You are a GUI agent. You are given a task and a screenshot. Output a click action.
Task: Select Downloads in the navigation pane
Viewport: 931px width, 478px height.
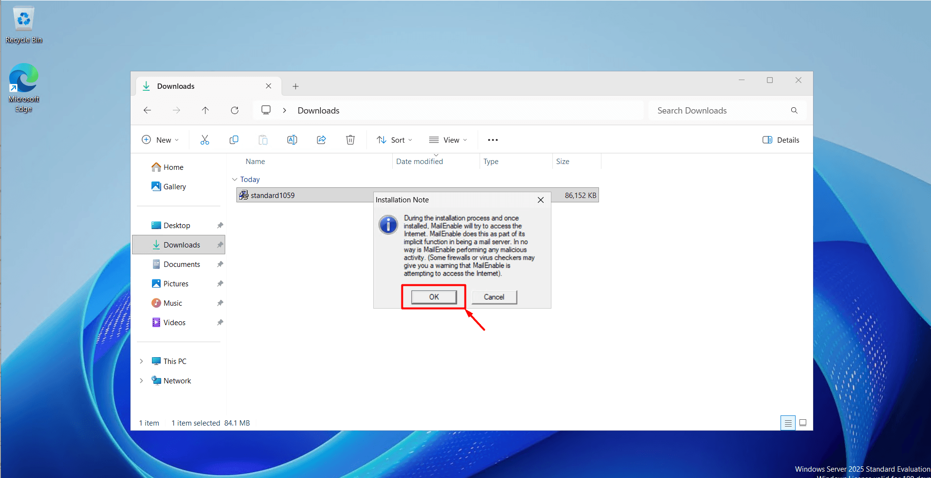[x=179, y=245]
